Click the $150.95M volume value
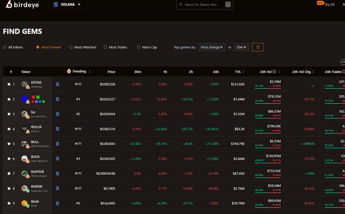This screenshot has width=345, height=214. (x=273, y=156)
